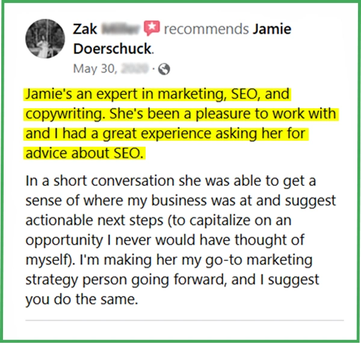This screenshot has height=344, width=361.
Task: Click the word "recommends" in the header
Action: [206, 28]
